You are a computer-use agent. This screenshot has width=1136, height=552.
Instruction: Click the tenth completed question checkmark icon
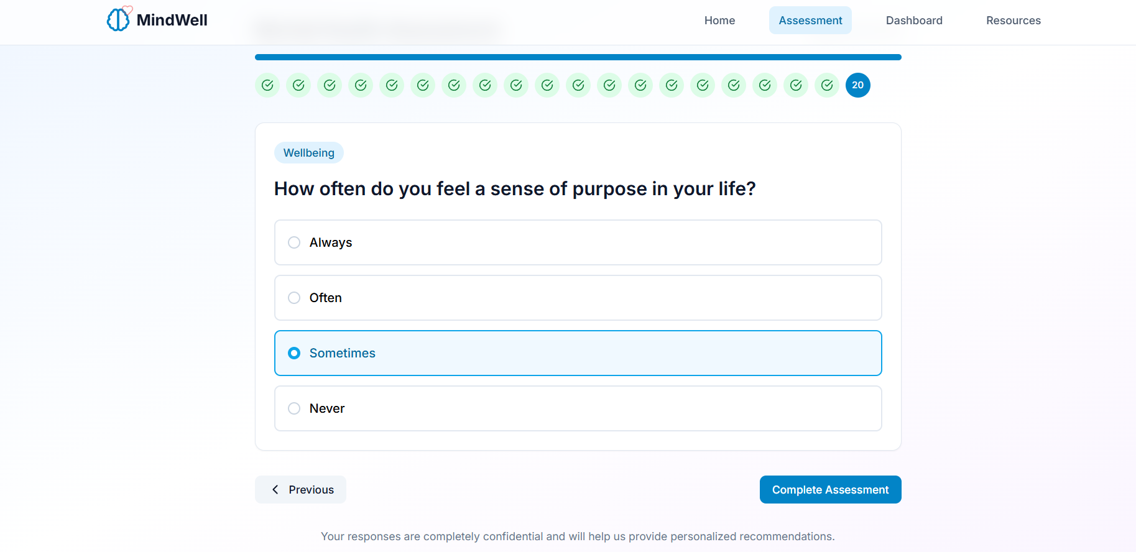coord(547,85)
